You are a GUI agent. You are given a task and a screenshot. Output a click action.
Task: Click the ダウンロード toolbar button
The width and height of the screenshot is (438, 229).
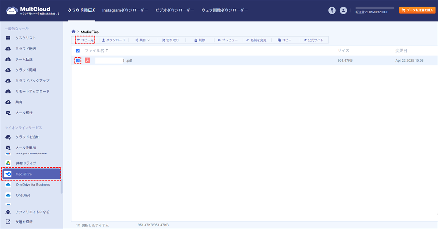(x=114, y=40)
